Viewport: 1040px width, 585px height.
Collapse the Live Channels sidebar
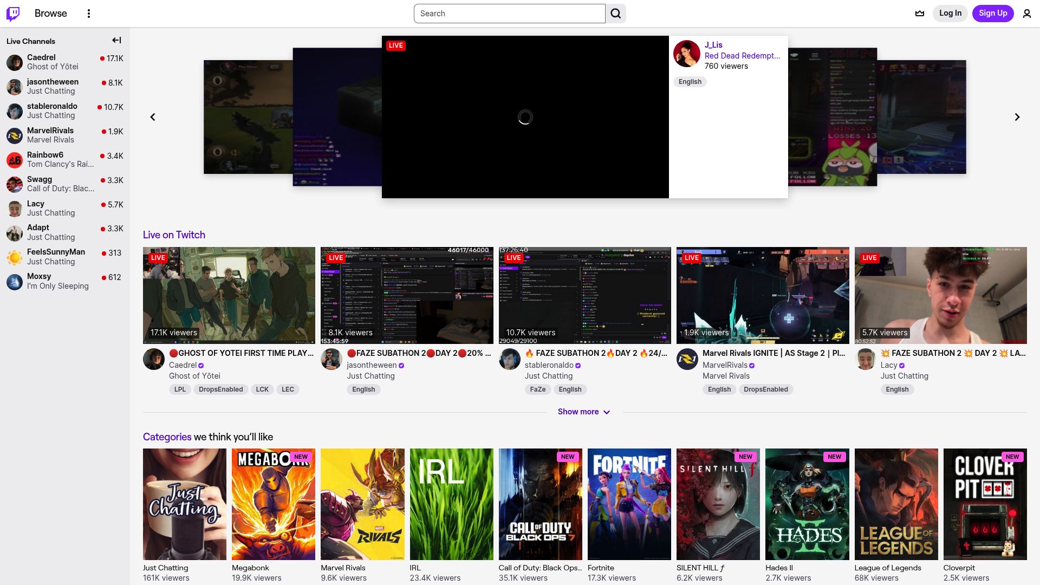[x=116, y=41]
